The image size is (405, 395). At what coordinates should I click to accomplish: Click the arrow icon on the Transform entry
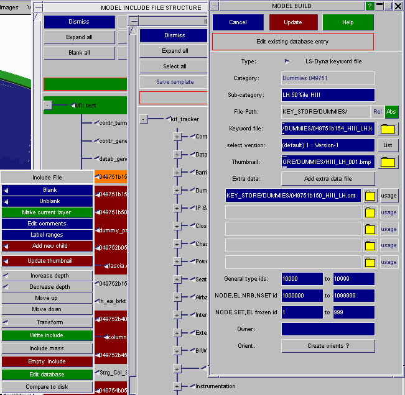6,322
